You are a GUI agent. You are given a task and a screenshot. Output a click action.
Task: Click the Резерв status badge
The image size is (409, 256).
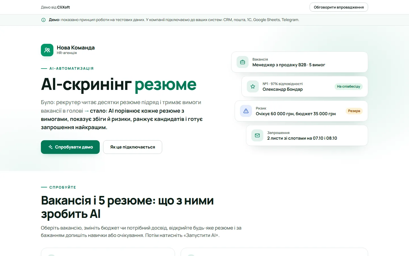point(354,111)
